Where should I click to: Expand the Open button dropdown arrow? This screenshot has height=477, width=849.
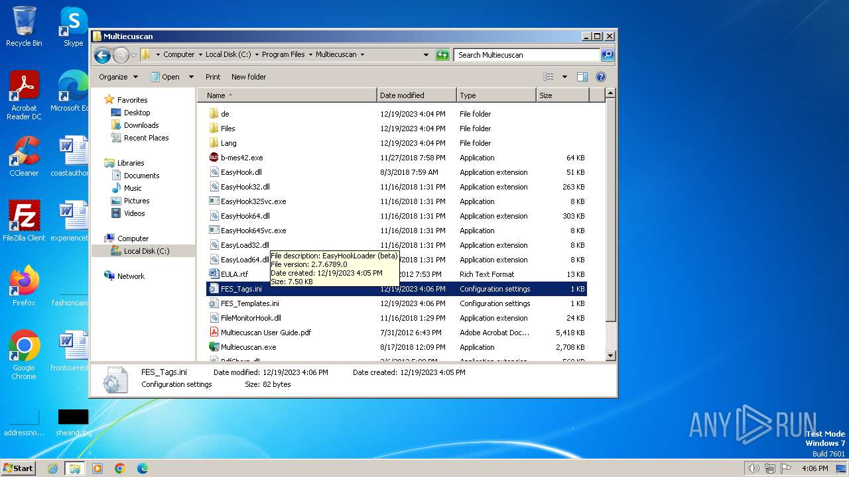click(x=191, y=77)
